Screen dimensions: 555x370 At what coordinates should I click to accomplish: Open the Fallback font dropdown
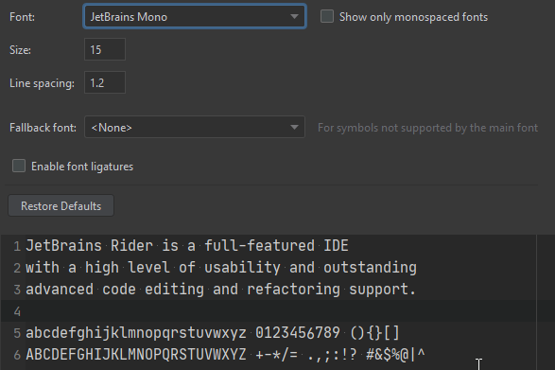[195, 127]
